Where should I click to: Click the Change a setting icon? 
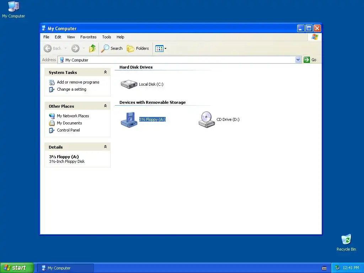(52, 89)
